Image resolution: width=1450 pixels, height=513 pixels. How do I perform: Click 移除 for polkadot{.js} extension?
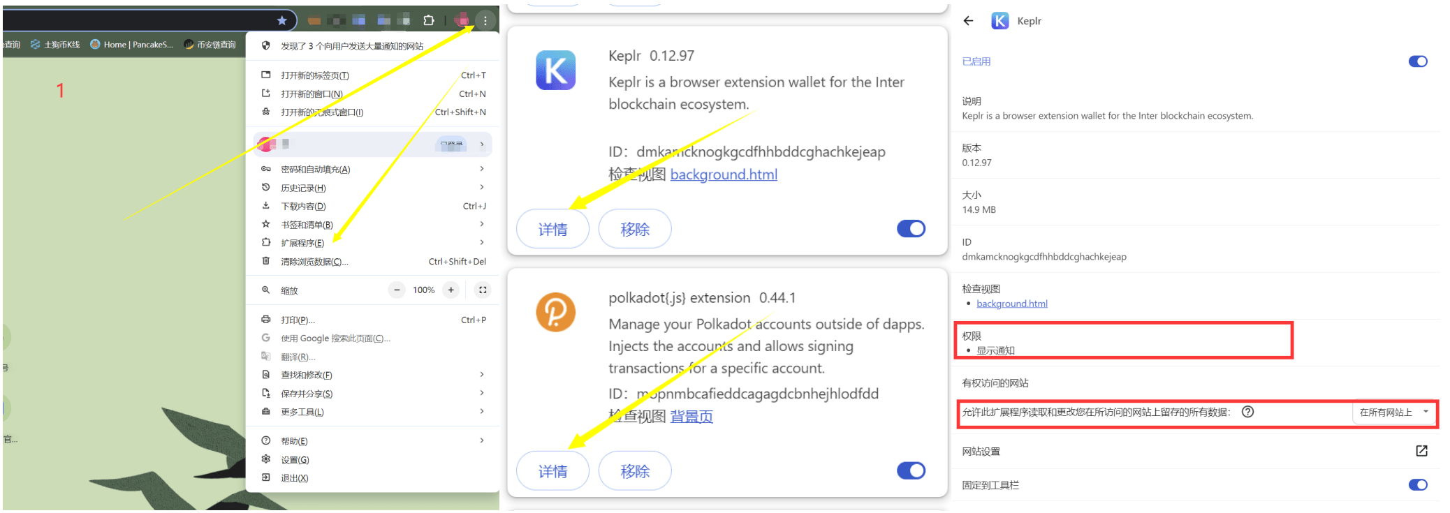(635, 471)
